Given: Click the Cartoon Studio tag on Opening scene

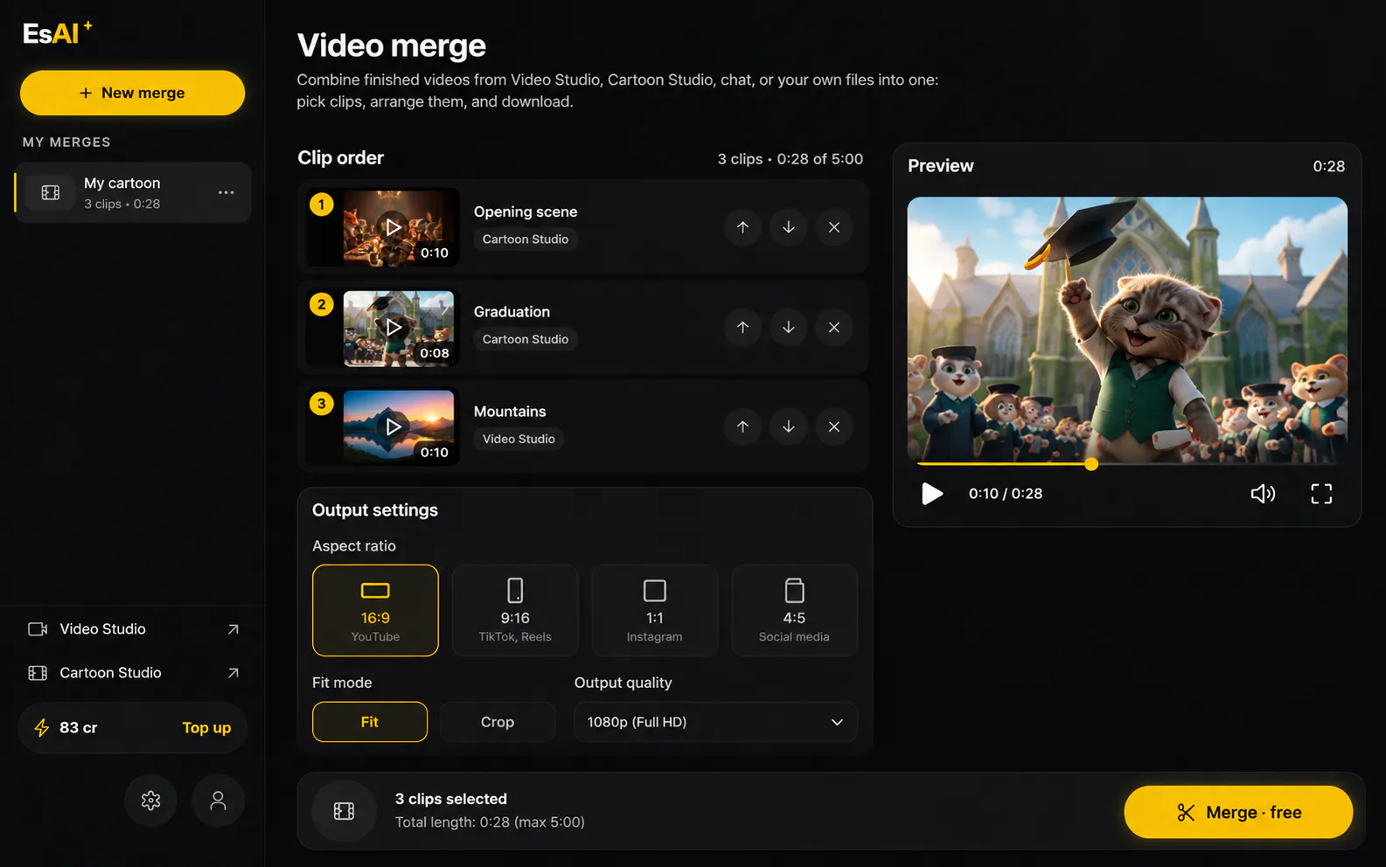Looking at the screenshot, I should pos(526,239).
